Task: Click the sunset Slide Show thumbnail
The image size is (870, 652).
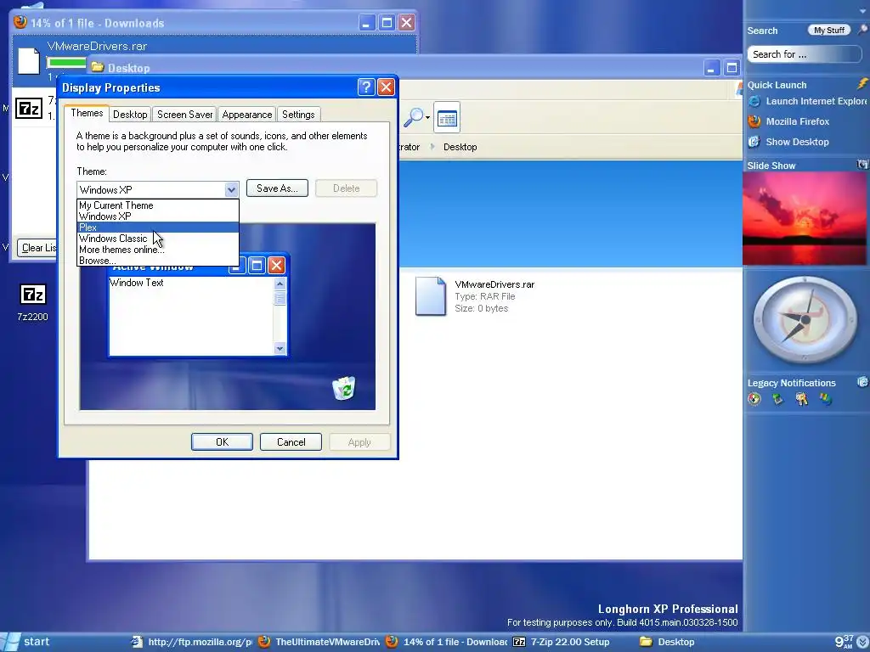Action: pyautogui.click(x=805, y=218)
